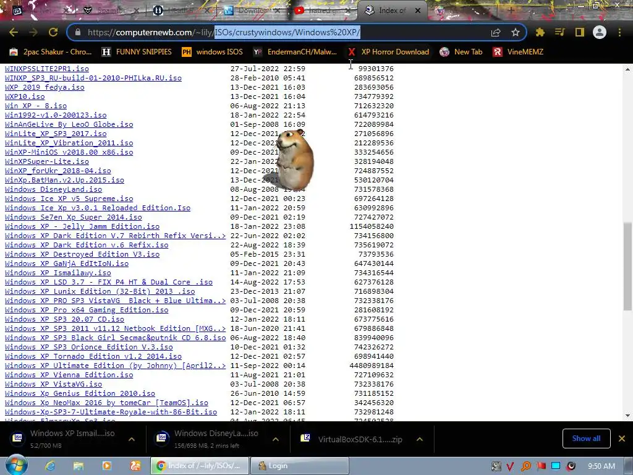
Task: Open the Chrome three-dot menu
Action: (x=619, y=32)
